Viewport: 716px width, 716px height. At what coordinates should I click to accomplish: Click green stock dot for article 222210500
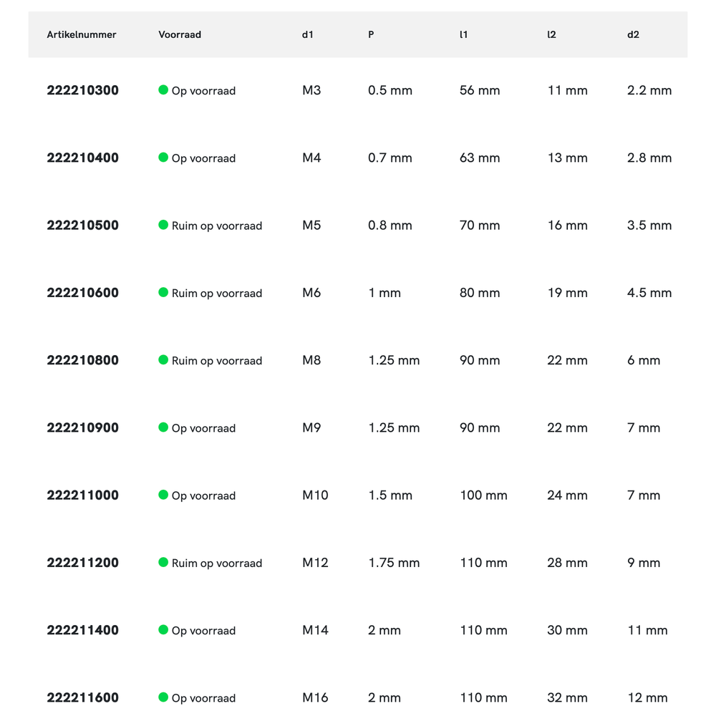[163, 225]
